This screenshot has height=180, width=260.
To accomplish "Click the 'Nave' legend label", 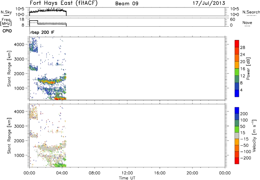I will (x=247, y=23).
